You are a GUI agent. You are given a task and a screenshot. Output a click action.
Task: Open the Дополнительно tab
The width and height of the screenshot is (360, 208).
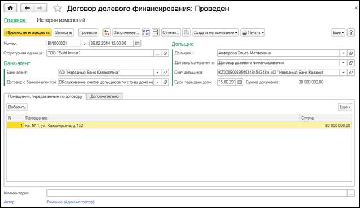(x=105, y=96)
